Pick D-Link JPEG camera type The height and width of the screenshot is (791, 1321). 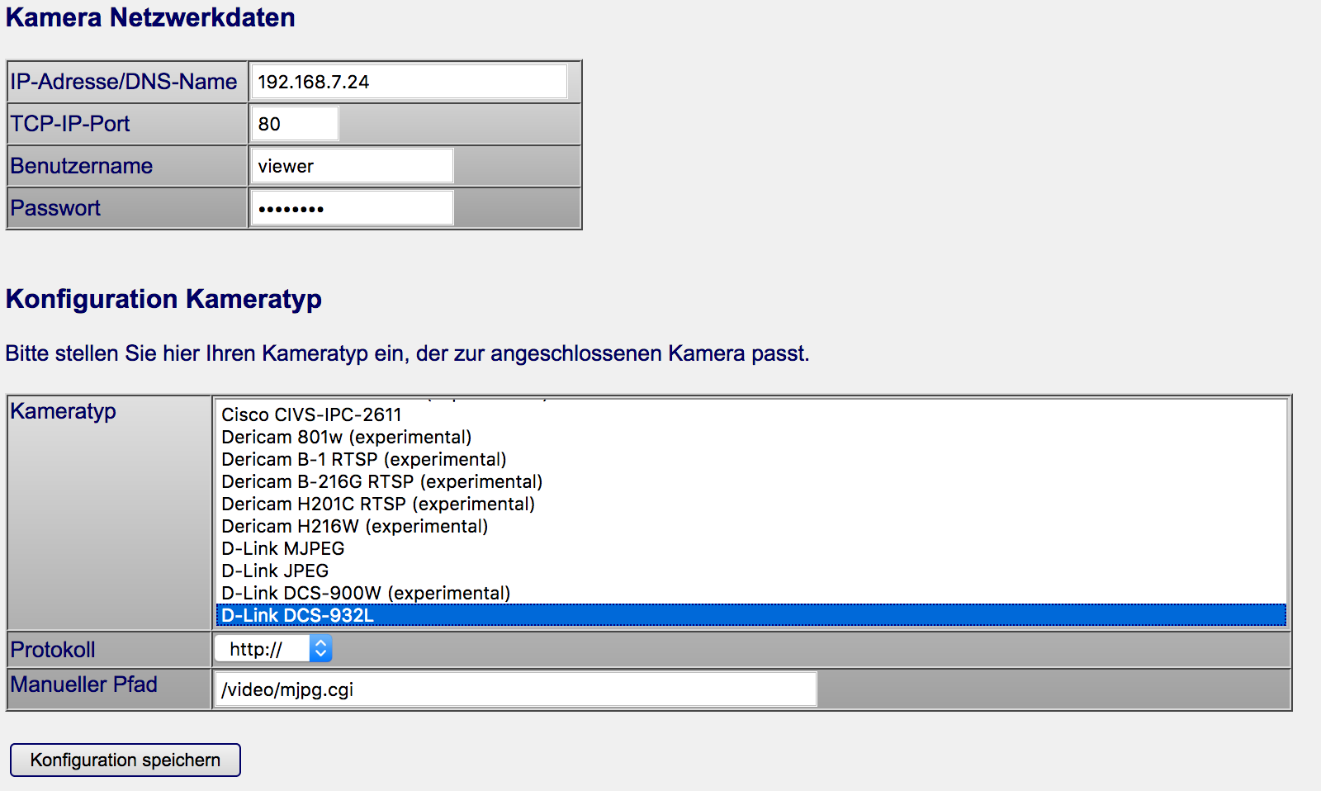point(750,571)
